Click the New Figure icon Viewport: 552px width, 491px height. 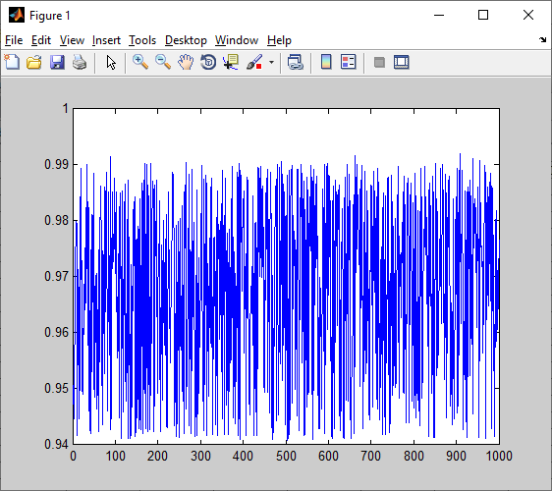pos(12,62)
